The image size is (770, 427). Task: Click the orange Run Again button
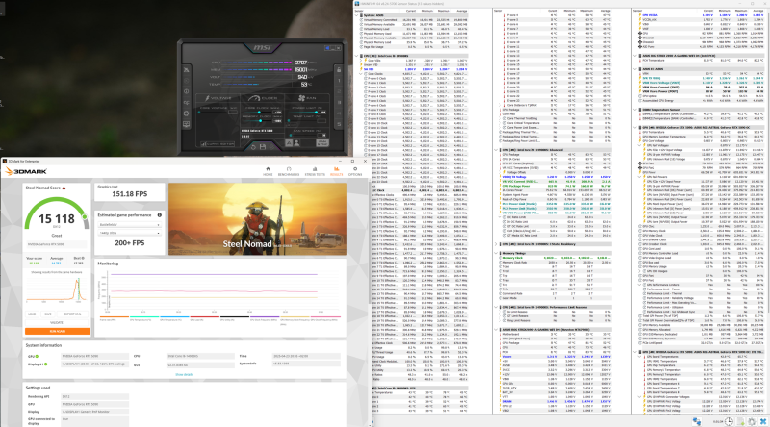tap(58, 331)
